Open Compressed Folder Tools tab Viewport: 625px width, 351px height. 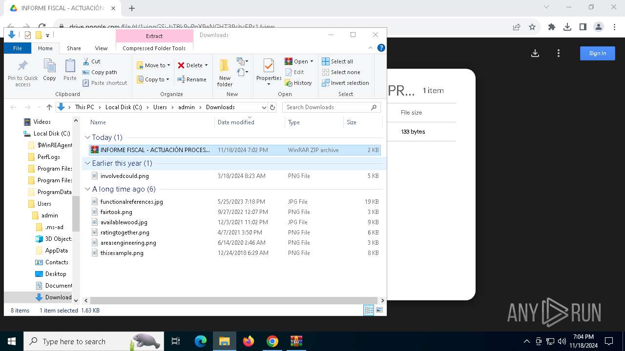pyautogui.click(x=154, y=48)
